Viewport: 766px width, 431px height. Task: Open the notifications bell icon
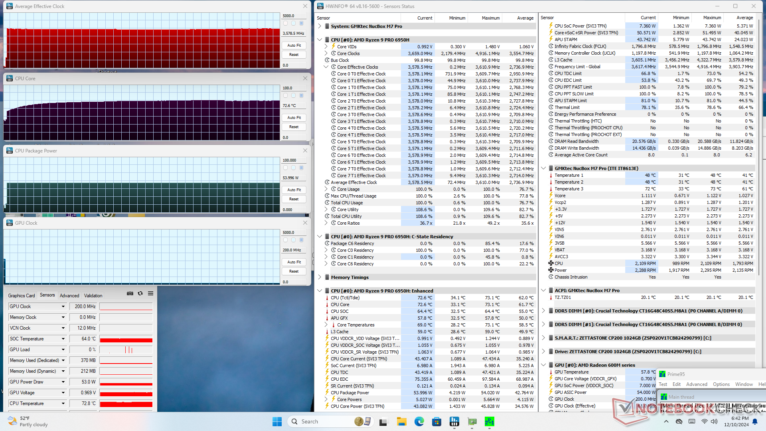point(755,421)
